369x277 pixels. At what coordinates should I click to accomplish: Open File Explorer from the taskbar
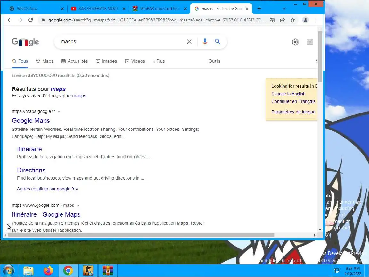tap(29, 271)
